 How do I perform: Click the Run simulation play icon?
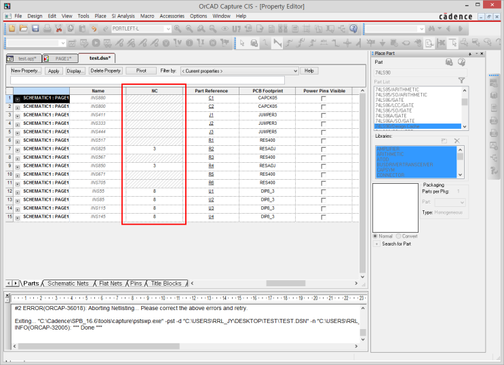click(96, 43)
